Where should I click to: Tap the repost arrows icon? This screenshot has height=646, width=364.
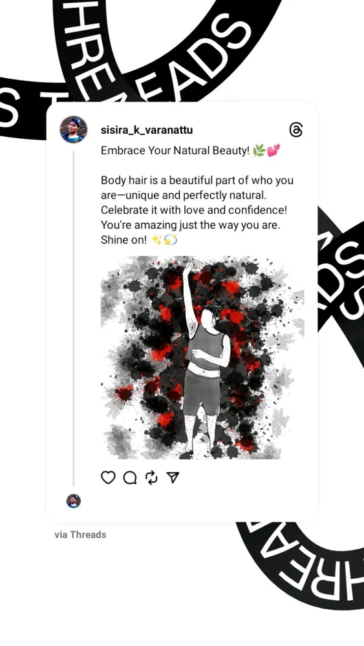[151, 477]
